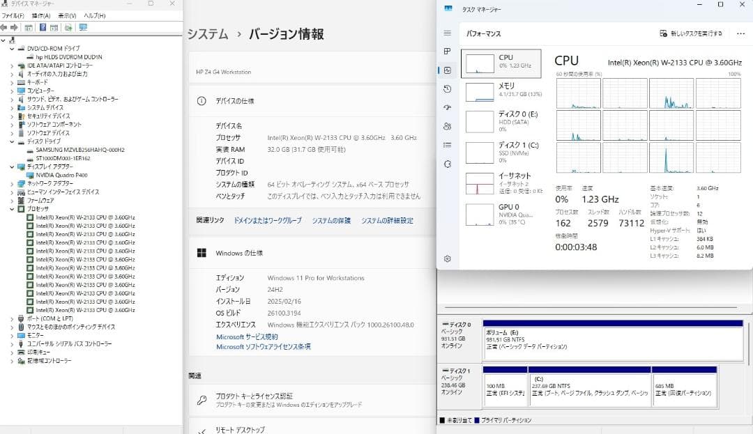Click the back arrow in Device Manager

pos(5,27)
